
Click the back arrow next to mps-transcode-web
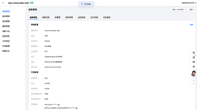[3, 3]
